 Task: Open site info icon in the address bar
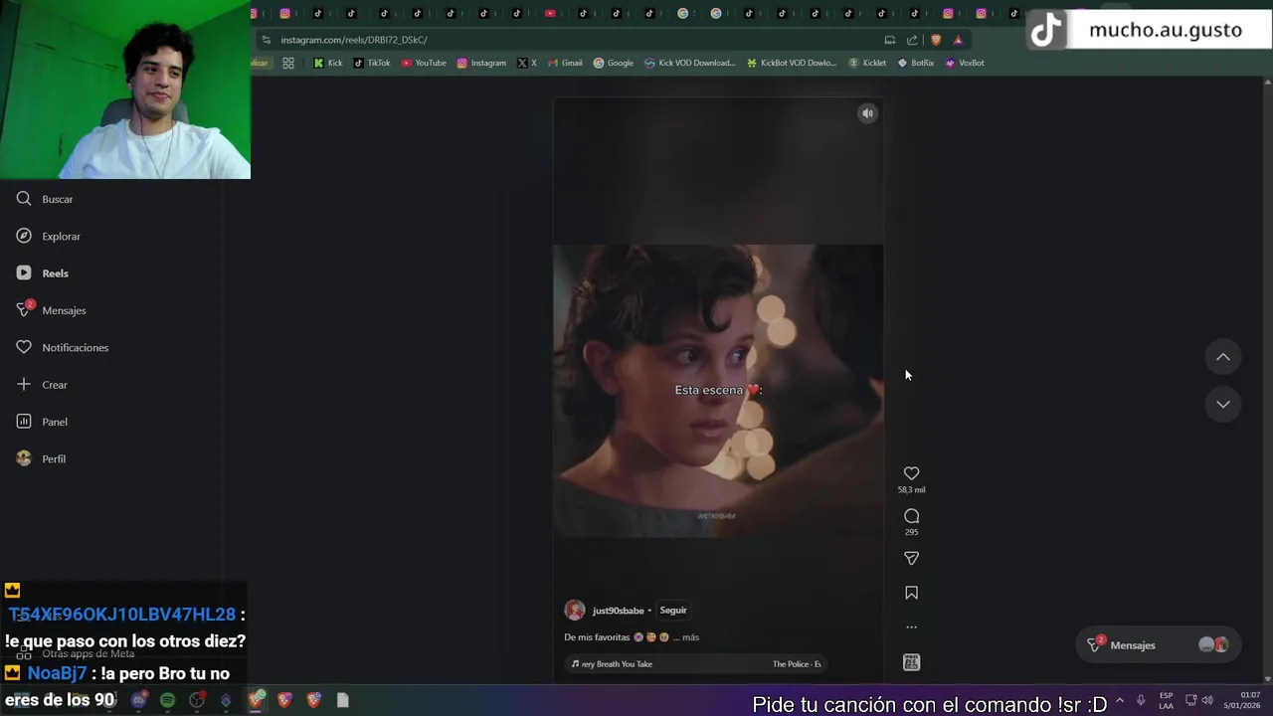(x=266, y=40)
